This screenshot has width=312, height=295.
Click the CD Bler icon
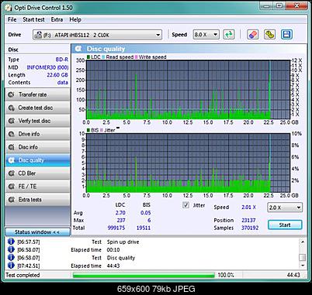pyautogui.click(x=12, y=173)
